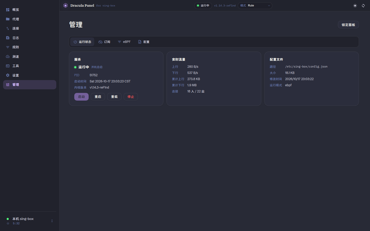Click the 重启 restart button
Image resolution: width=370 pixels, height=231 pixels.
[x=98, y=97]
